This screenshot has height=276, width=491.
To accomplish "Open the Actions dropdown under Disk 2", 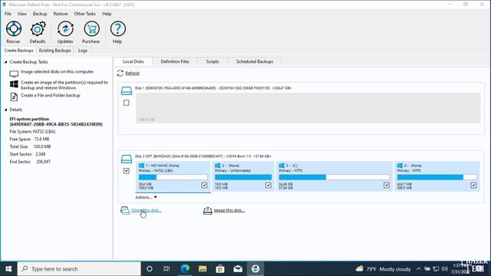I will click(147, 198).
